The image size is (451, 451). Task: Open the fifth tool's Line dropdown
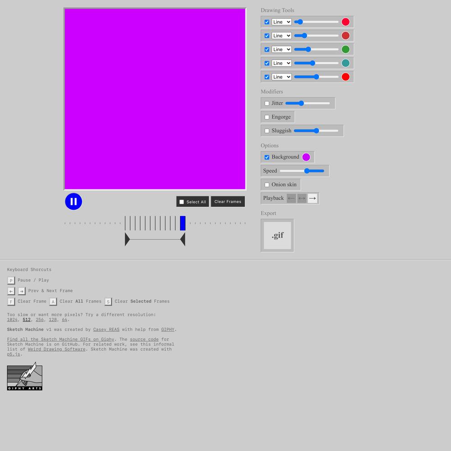click(281, 77)
